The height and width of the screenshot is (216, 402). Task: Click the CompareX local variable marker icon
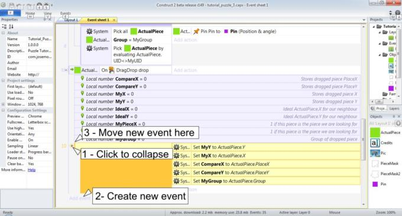pos(82,78)
